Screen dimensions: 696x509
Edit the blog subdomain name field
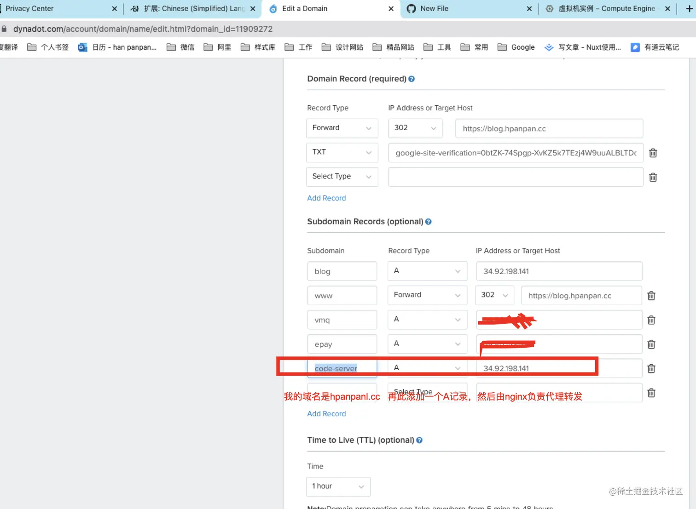point(342,271)
